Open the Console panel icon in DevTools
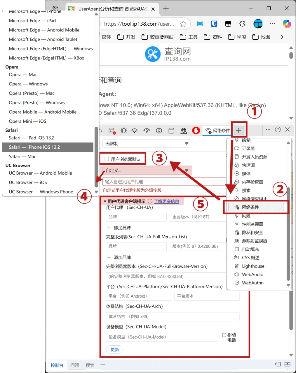Screen dimensions: 296x373 [112, 131]
